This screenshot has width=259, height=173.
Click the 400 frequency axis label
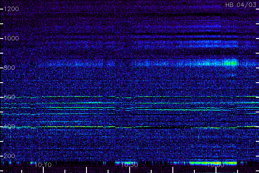click(x=9, y=127)
